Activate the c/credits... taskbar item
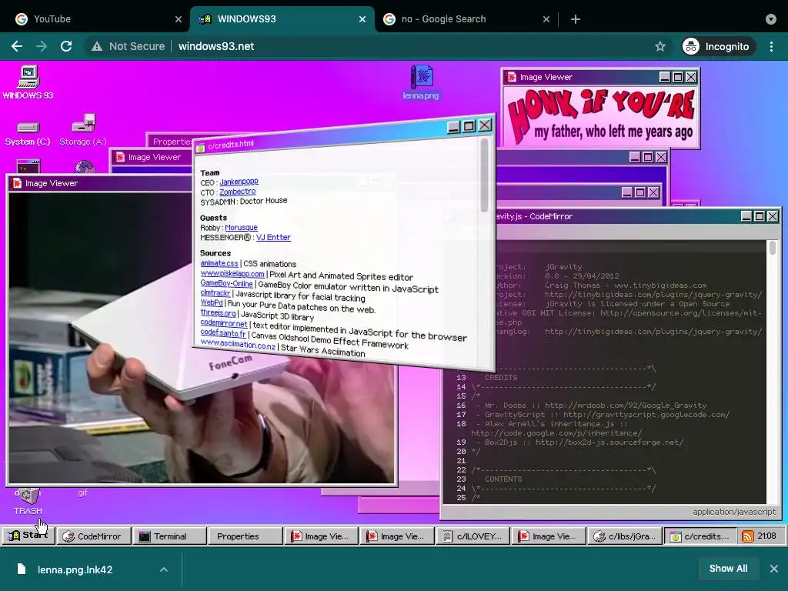Image resolution: width=788 pixels, height=591 pixels. click(700, 536)
